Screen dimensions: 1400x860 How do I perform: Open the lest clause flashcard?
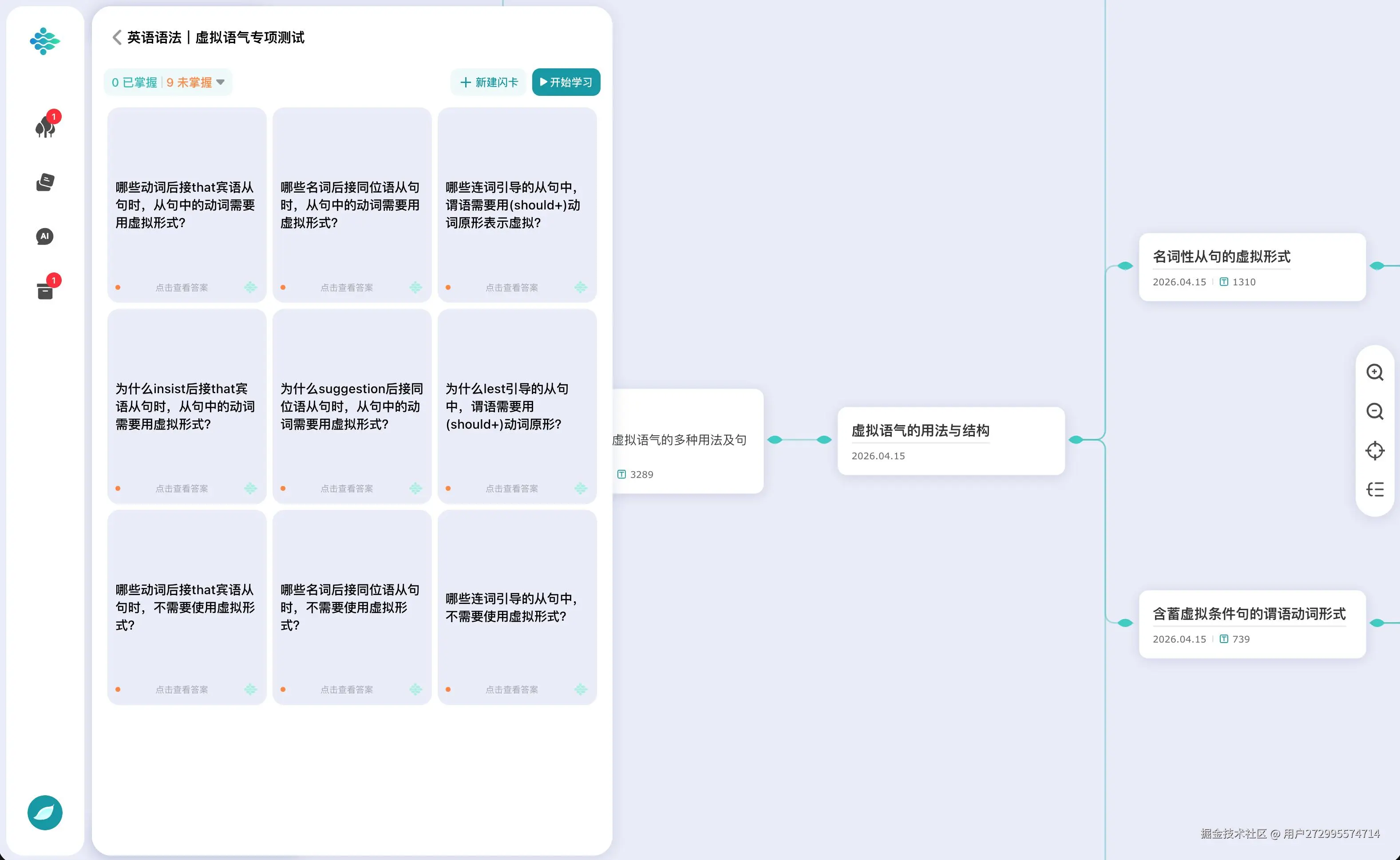(517, 406)
